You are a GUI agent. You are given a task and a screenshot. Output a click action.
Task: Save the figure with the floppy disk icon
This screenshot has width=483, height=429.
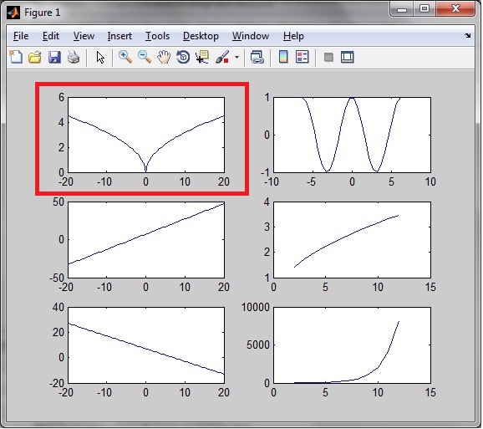(54, 58)
